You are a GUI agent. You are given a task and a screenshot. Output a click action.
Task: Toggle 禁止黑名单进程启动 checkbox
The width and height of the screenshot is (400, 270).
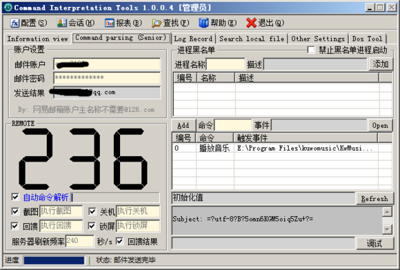(x=311, y=50)
